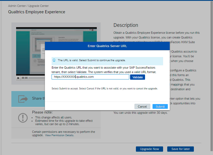213x155 pixels.
Task: Submit the Qualtrics server URL
Action: click(x=160, y=107)
